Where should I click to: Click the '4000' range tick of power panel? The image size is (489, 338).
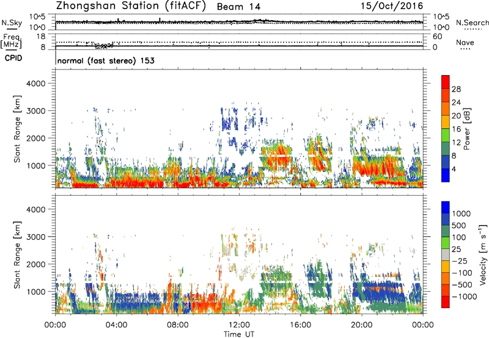[35, 84]
